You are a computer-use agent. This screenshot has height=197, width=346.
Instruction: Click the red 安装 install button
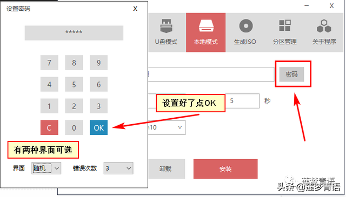pyautogui.click(x=225, y=169)
